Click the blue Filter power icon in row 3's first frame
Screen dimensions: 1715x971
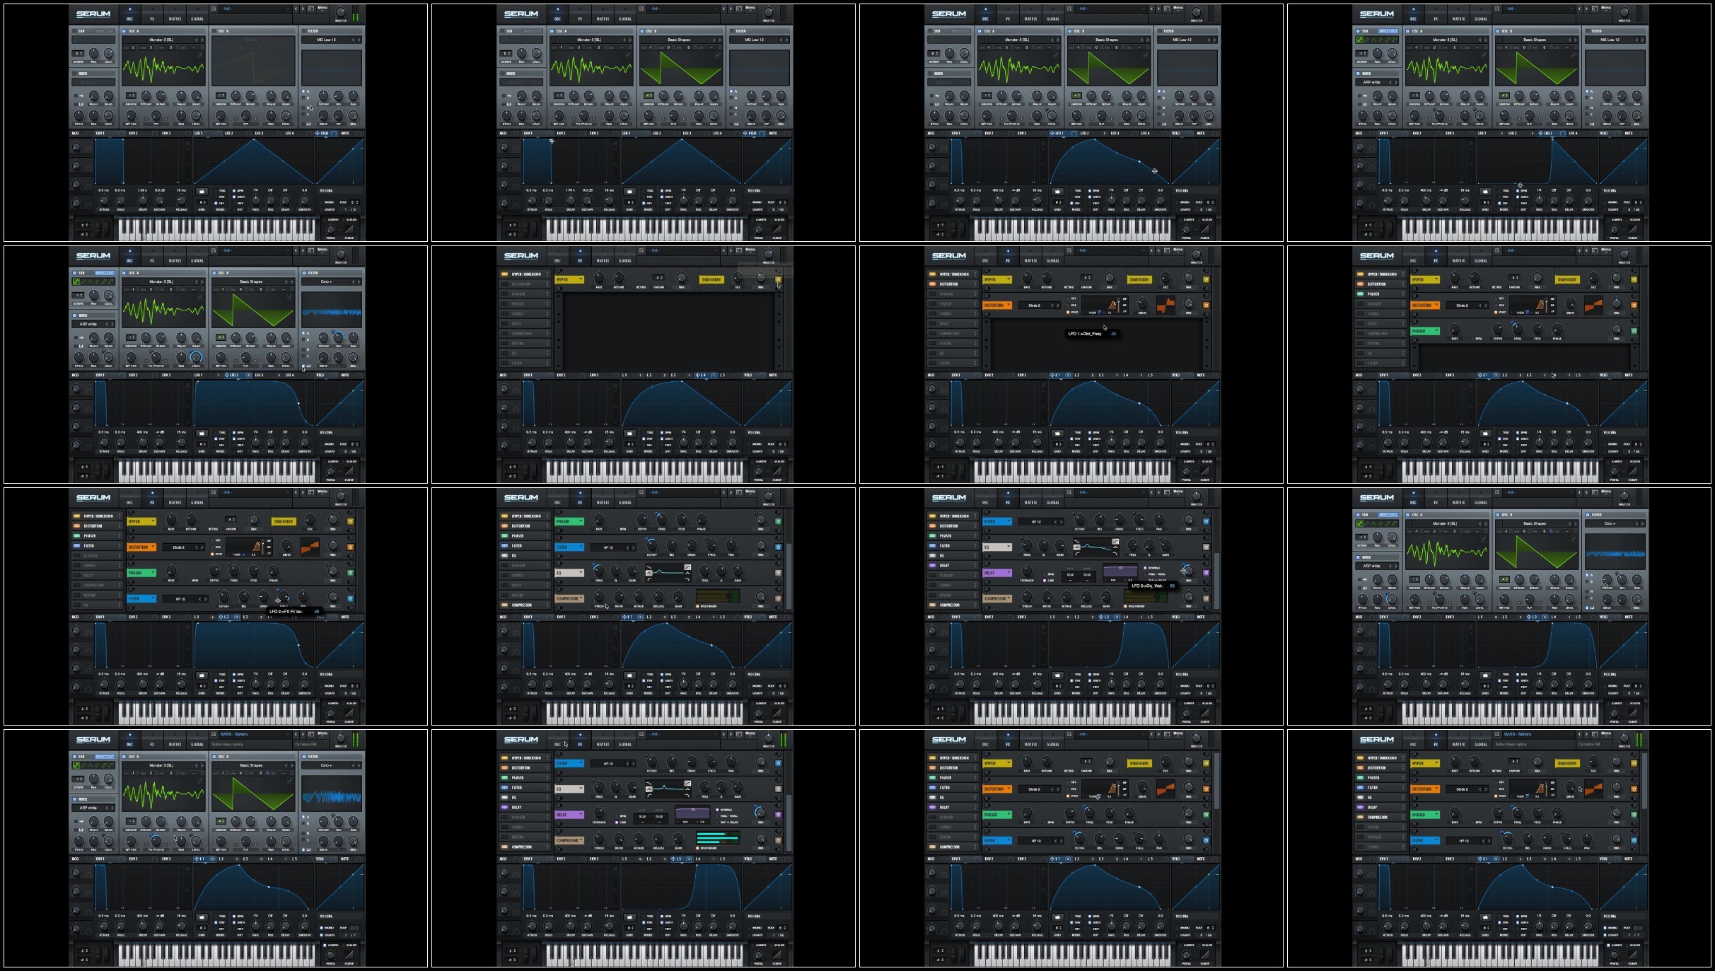pos(351,598)
